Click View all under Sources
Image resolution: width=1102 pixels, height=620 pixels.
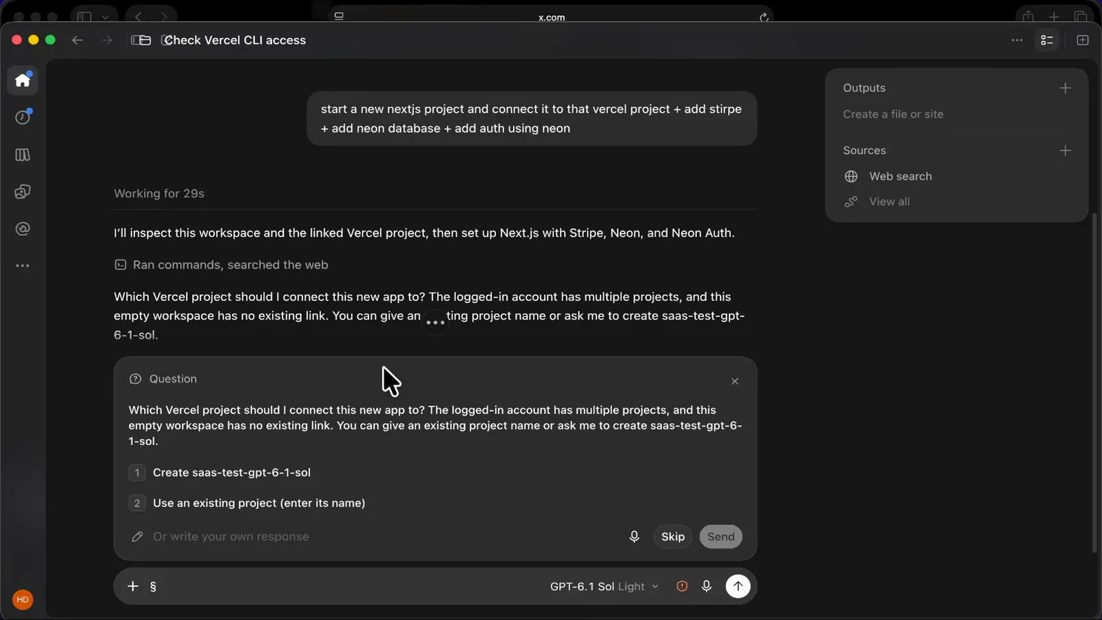877,202
